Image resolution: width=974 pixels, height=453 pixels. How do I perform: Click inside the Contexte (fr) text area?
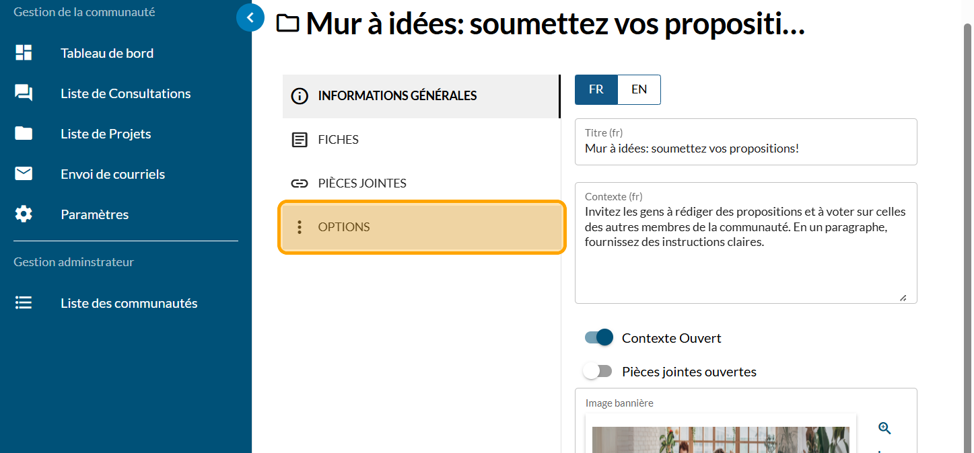(745, 255)
